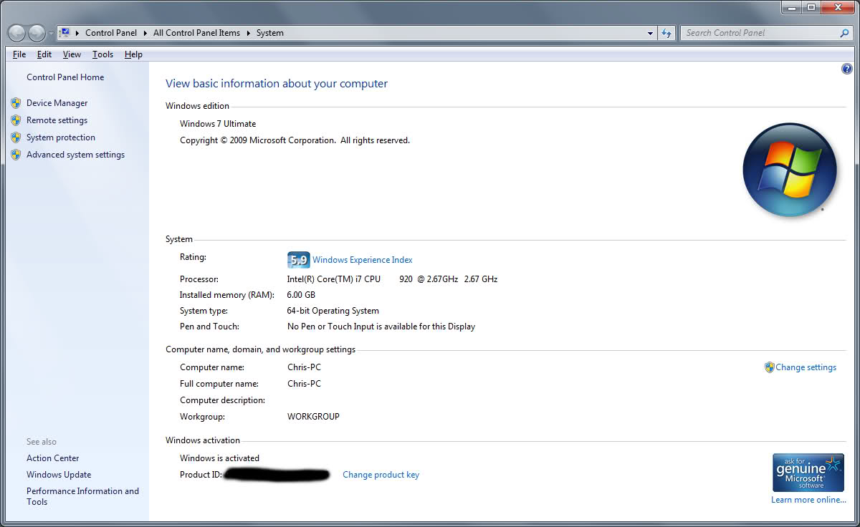The image size is (860, 527).
Task: Click the Genuine Microsoft software badge
Action: 808,472
